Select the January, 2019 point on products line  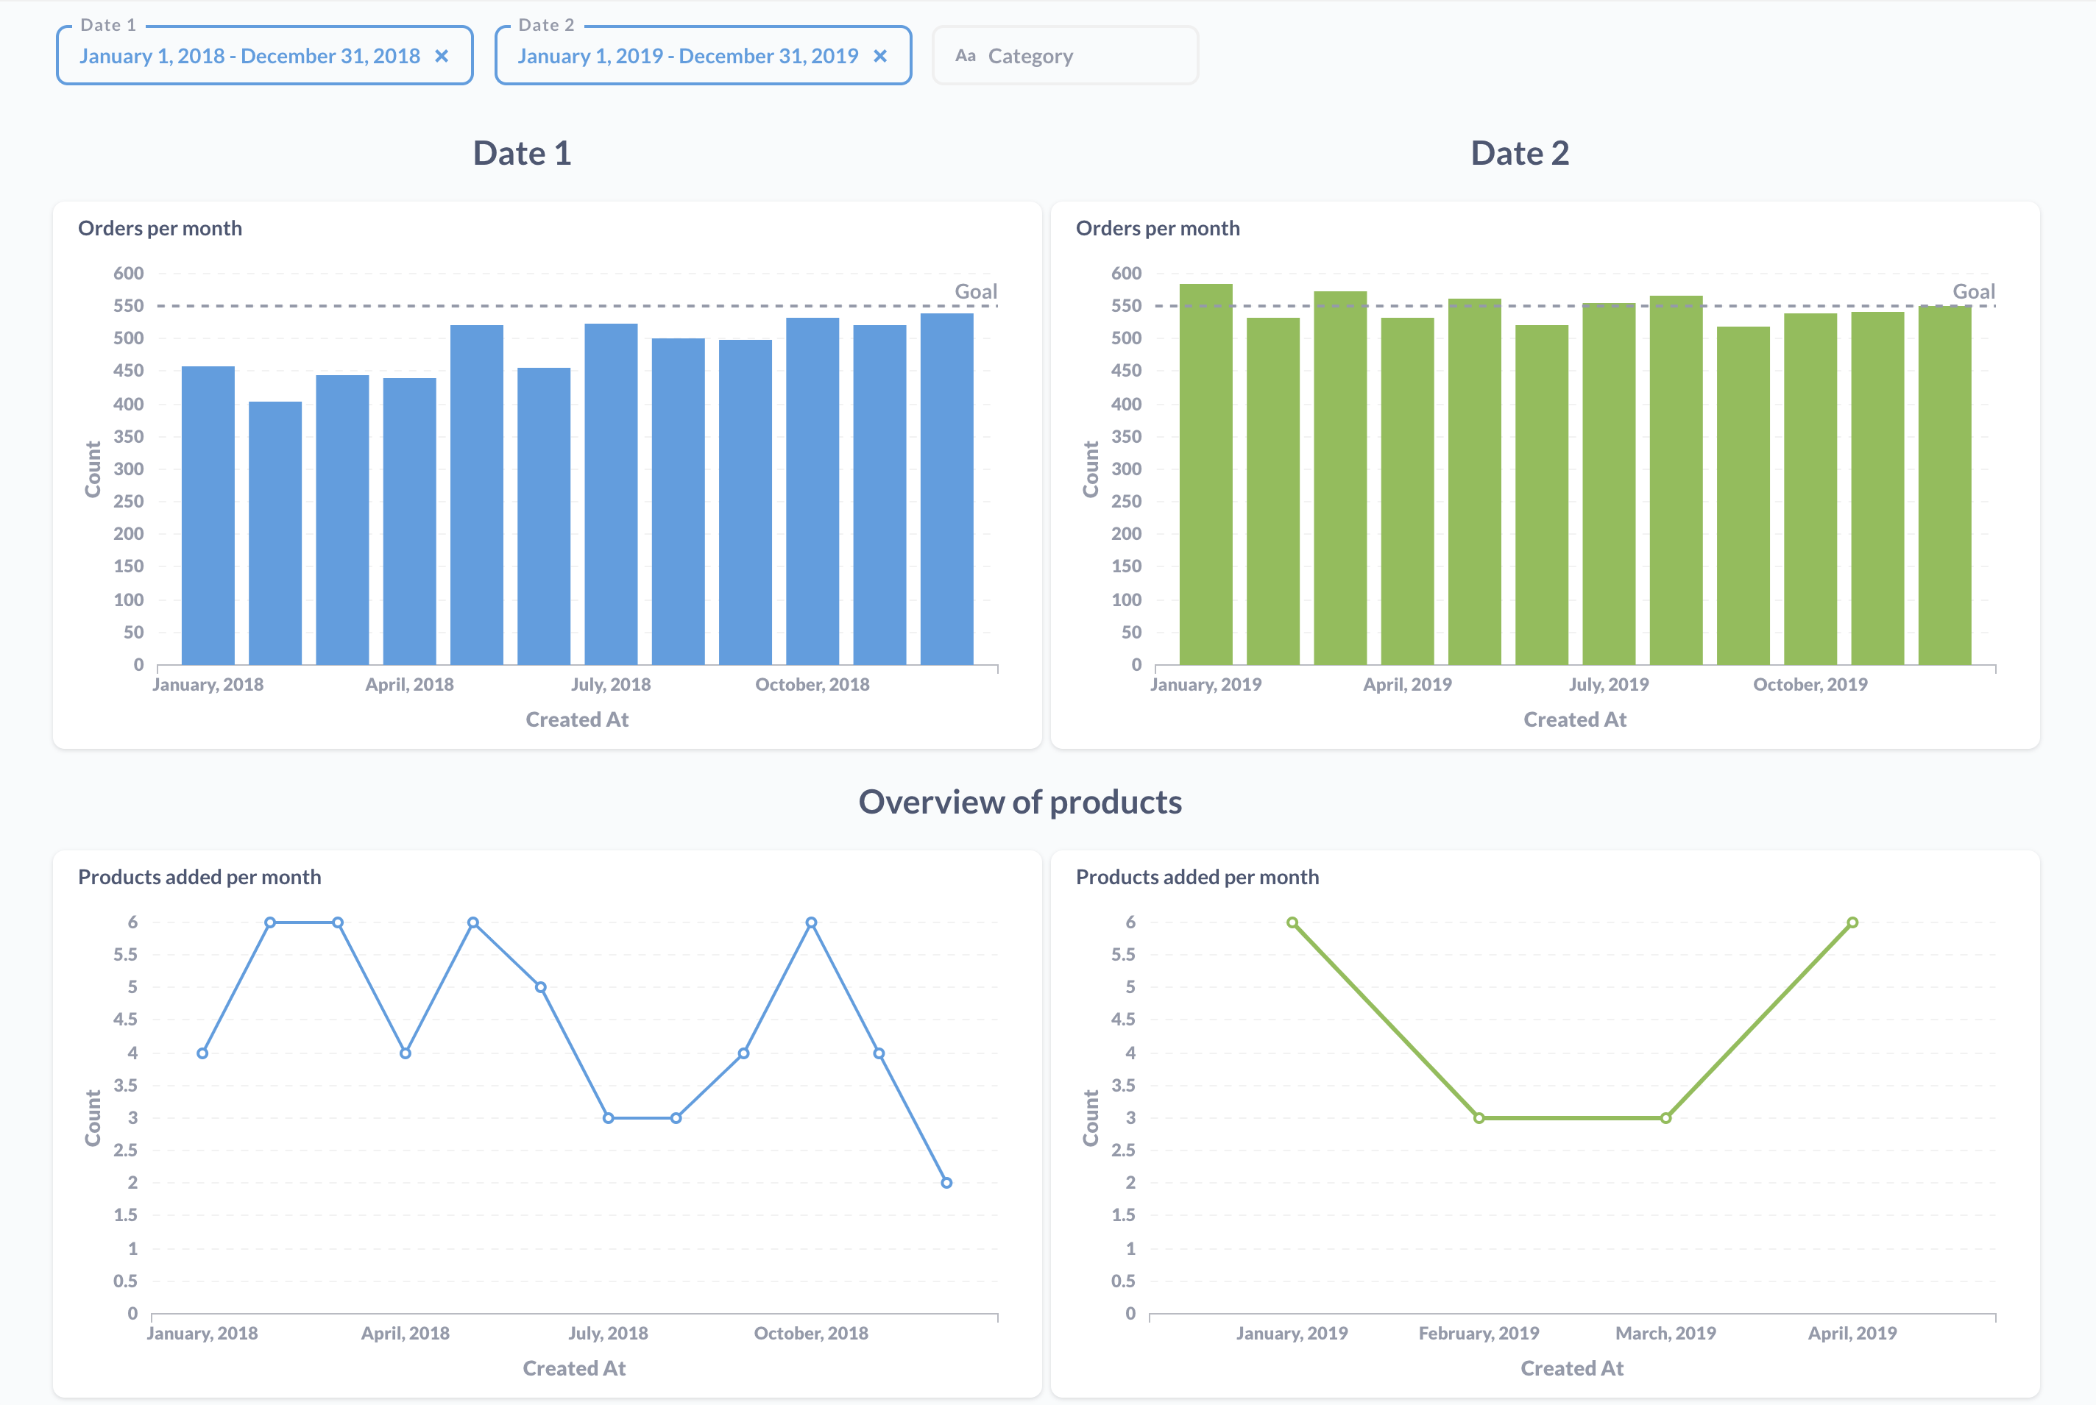[1292, 920]
